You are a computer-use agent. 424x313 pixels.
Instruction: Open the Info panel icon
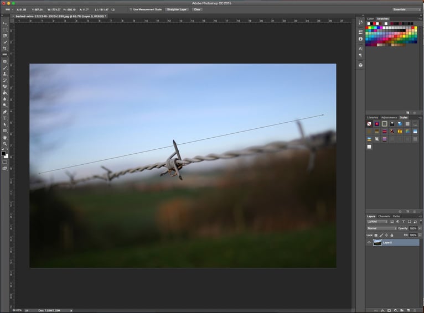[360, 39]
